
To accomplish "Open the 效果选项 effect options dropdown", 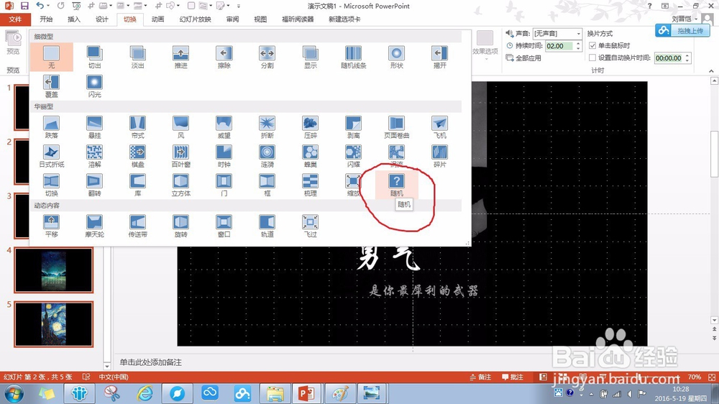I will pyautogui.click(x=485, y=45).
